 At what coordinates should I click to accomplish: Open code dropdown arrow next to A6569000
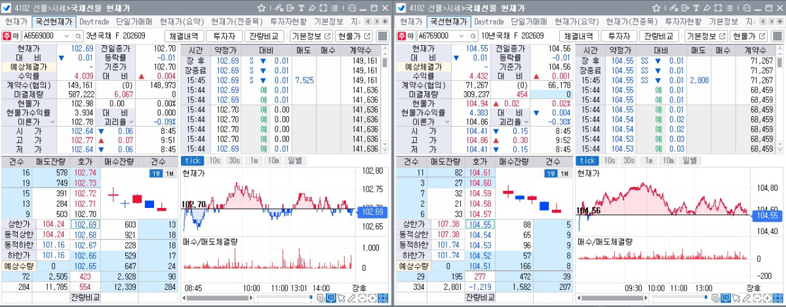(67, 36)
